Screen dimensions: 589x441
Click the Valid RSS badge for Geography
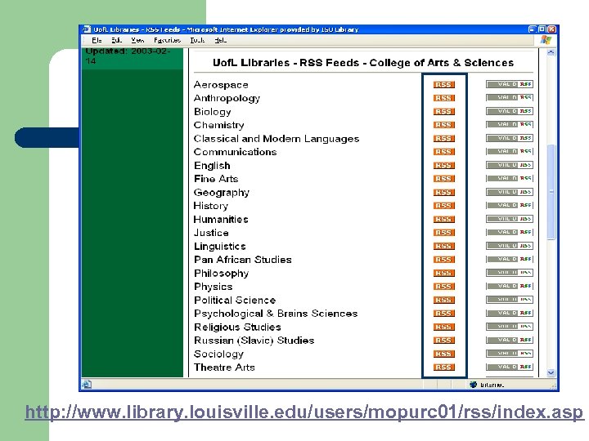[510, 192]
